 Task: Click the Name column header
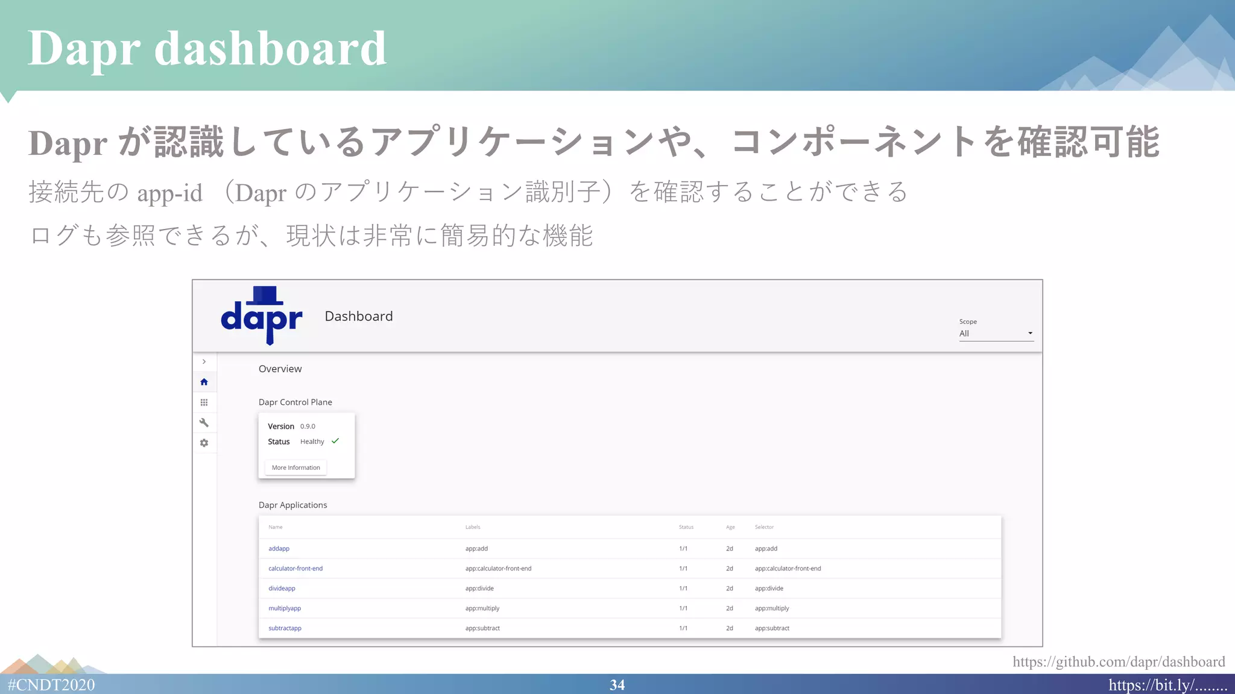[x=276, y=527]
